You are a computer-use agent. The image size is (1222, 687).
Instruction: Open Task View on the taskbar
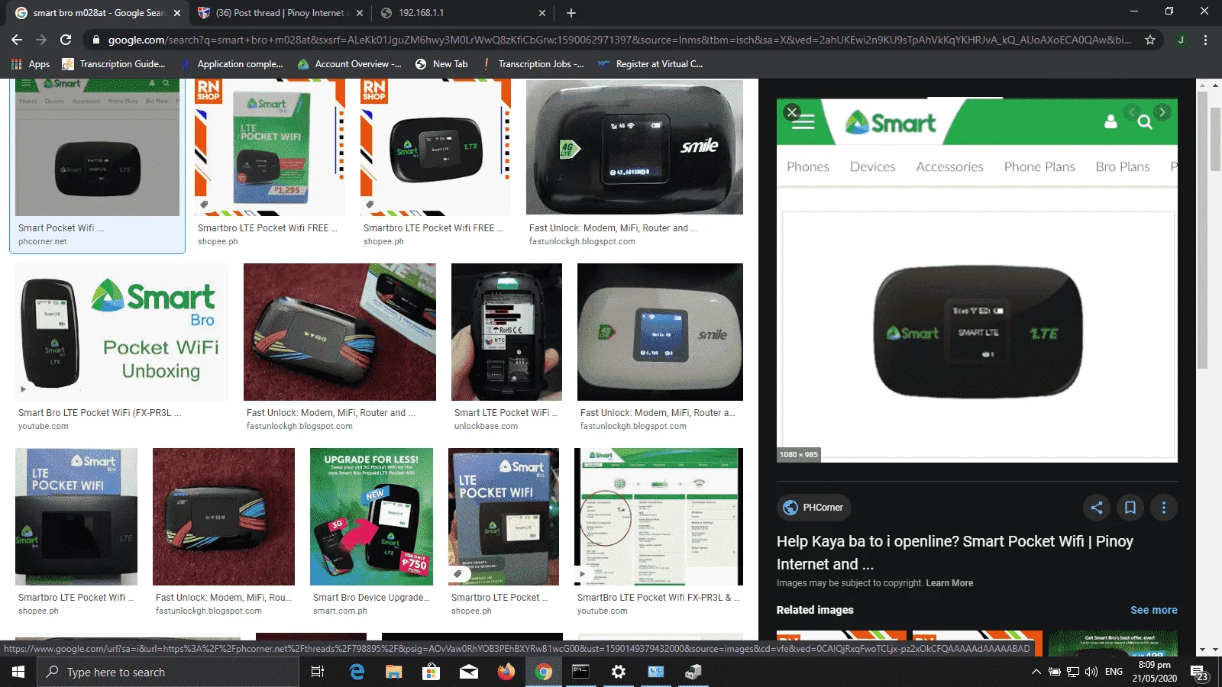(318, 672)
